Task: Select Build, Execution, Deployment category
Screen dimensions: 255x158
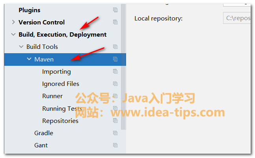Action: pos(63,35)
